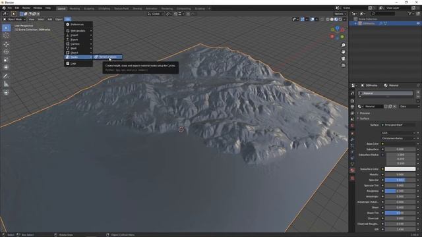Switch to material preview shading mode

point(336,19)
